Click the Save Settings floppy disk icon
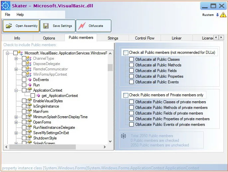Screen dimensions: 228x172 point(46,26)
